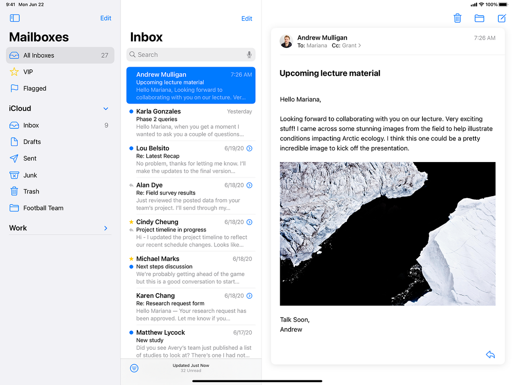Tap the microphone in the search field

point(249,55)
